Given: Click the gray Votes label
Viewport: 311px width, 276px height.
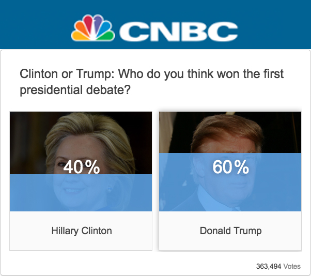Looking at the screenshot, I should coord(292,266).
